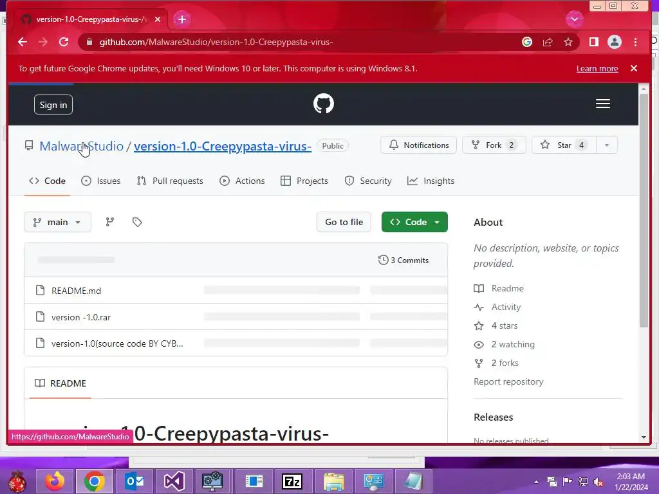Viewport: 659px width, 494px height.
Task: Open Activity link in About
Action: (497, 307)
